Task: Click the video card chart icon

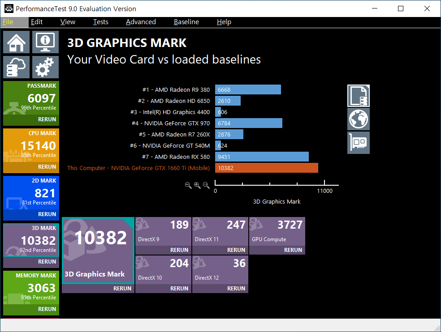Action: coord(359,143)
